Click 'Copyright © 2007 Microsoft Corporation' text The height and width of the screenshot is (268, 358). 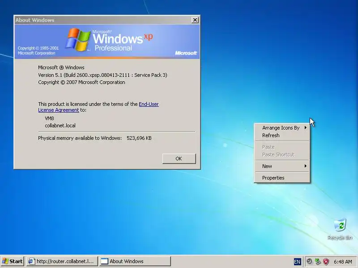(x=81, y=82)
